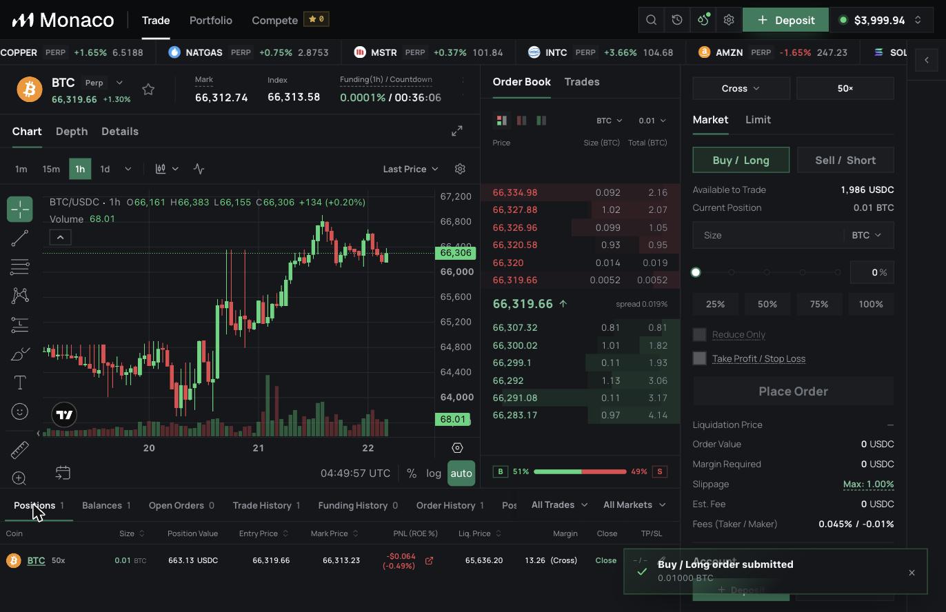946x612 pixels.
Task: Click the size slider handle
Action: click(x=696, y=272)
